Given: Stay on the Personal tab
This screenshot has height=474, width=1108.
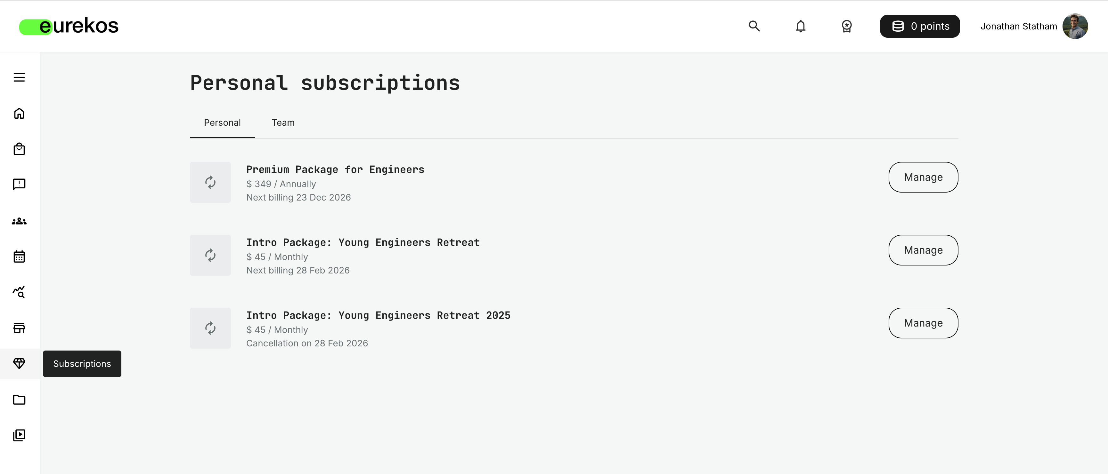Looking at the screenshot, I should coord(222,122).
